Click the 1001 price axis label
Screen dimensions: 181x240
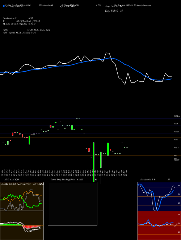click(176, 124)
